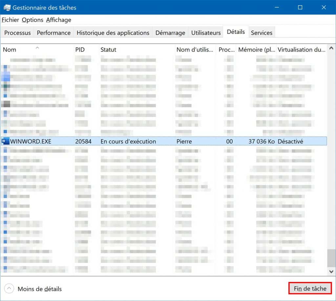Viewport: 336px width, 301px height.
Task: Click the Task Manager icon in title bar
Action: (x=7, y=7)
